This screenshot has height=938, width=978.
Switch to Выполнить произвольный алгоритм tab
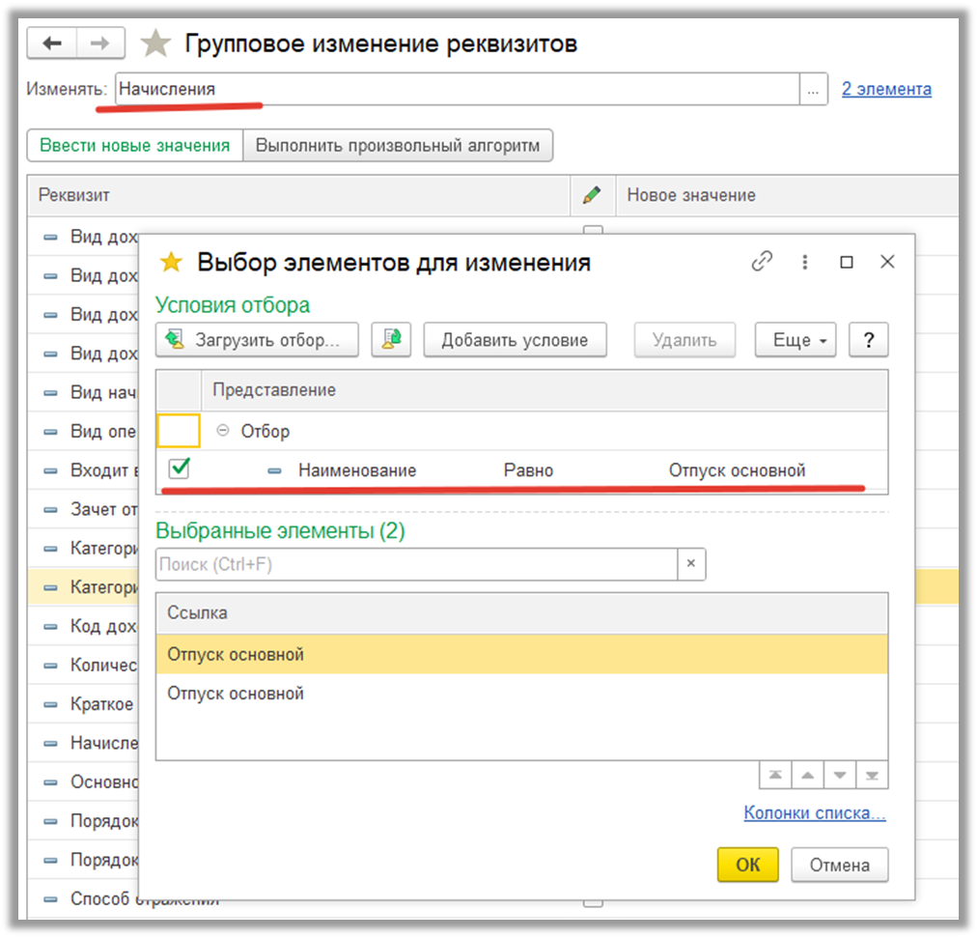(x=398, y=146)
